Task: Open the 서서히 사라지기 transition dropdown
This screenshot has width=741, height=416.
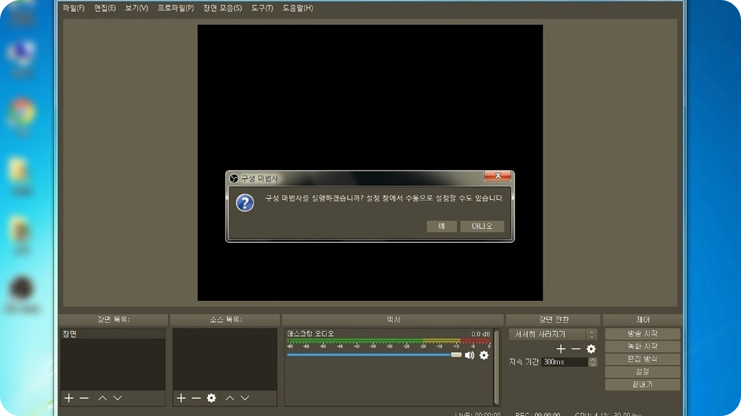Action: click(549, 334)
